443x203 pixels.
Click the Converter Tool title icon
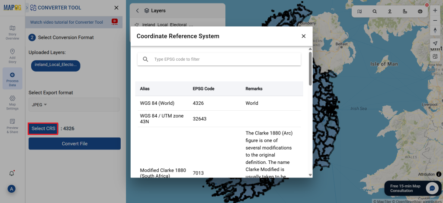[33, 8]
